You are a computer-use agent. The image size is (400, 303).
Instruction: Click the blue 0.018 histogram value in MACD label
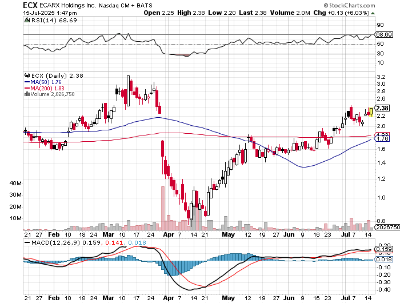coord(137,242)
